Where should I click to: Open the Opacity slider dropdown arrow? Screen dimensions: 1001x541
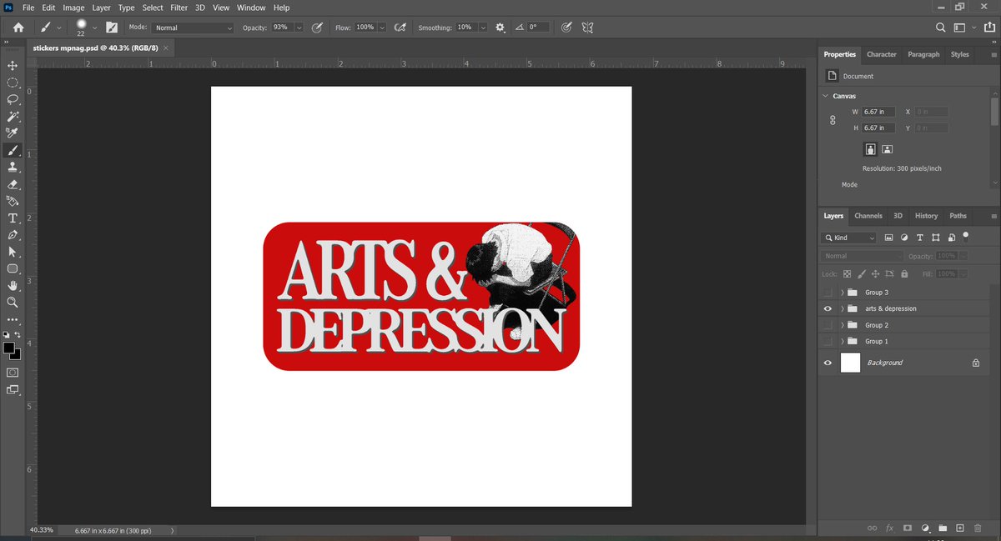pyautogui.click(x=299, y=28)
